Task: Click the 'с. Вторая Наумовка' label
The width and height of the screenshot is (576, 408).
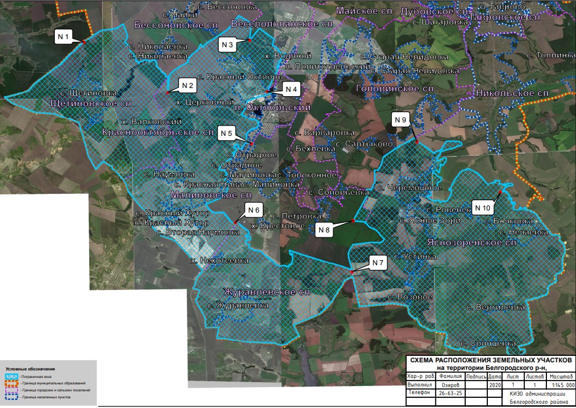Action: 198,232
